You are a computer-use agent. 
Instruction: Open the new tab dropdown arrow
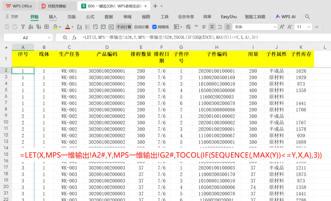(162, 6)
